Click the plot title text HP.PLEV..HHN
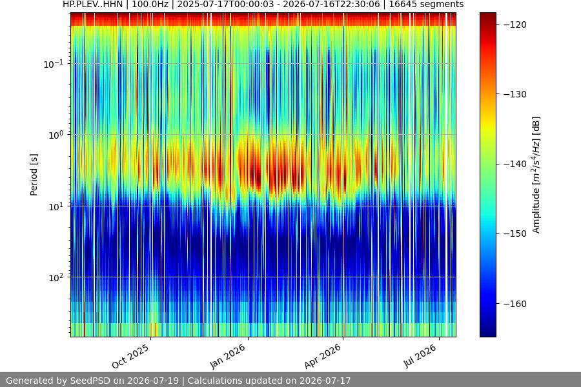581x387 pixels. click(x=92, y=5)
